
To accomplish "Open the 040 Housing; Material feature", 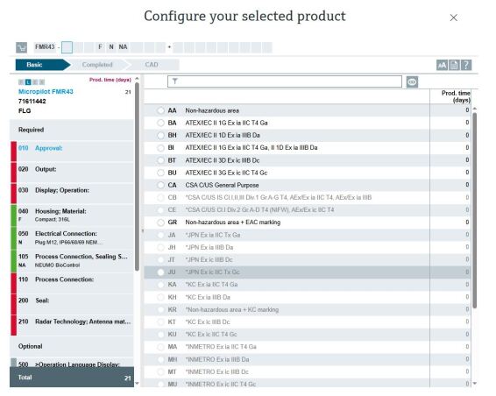I will click(72, 215).
